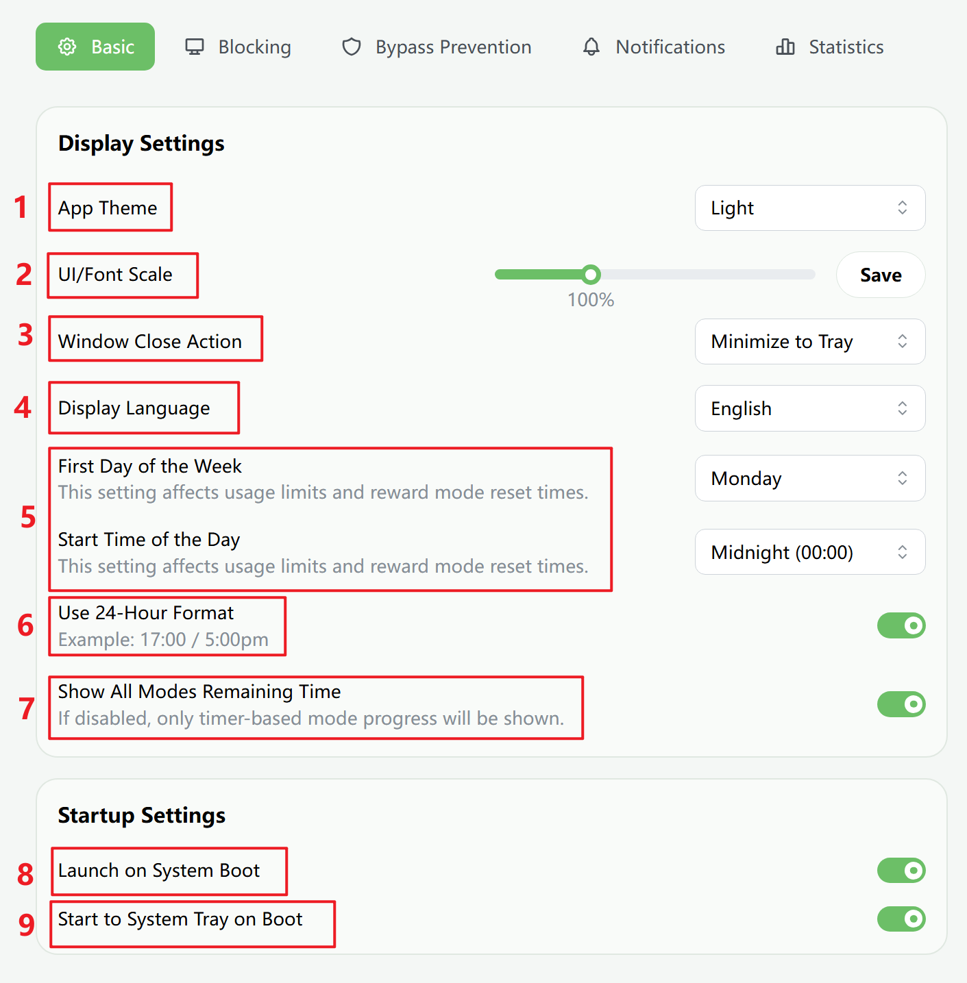Click the bar chart icon beside Statistics
Image resolution: width=967 pixels, height=983 pixels.
click(785, 47)
